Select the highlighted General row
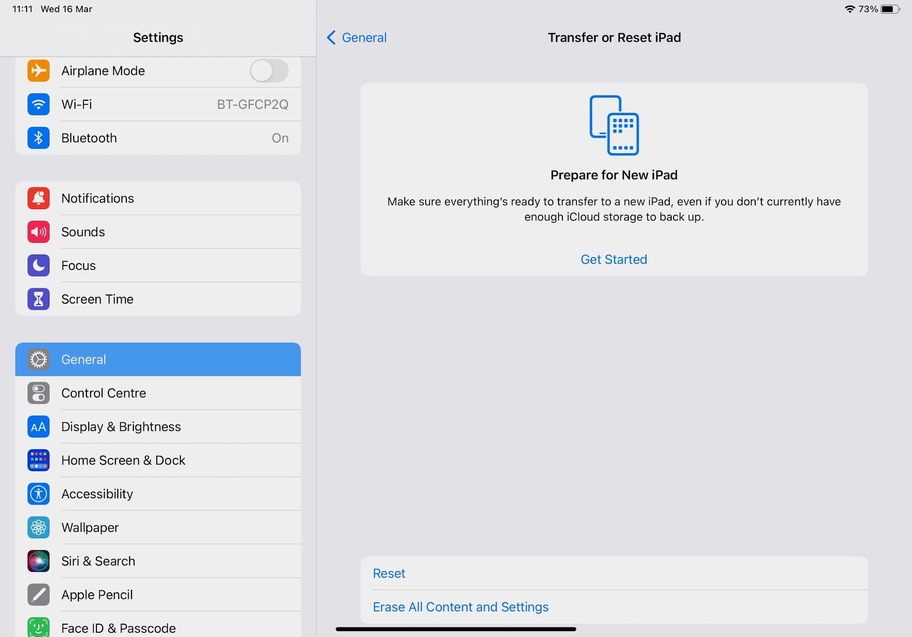 tap(158, 360)
